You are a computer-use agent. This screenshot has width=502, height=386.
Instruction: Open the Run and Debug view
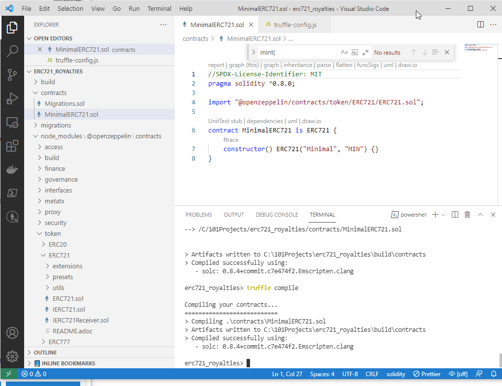[12, 98]
